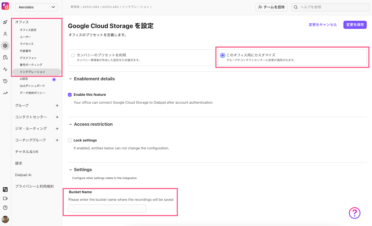Toggle Enable this feature checkbox
Screen dimensions: 372x226
pyautogui.click(x=70, y=95)
